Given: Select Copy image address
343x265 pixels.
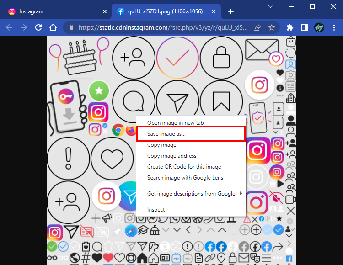Looking at the screenshot, I should coord(191,155).
